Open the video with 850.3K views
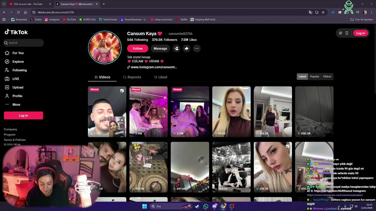Screen dimensions: 376x211 point(314,112)
